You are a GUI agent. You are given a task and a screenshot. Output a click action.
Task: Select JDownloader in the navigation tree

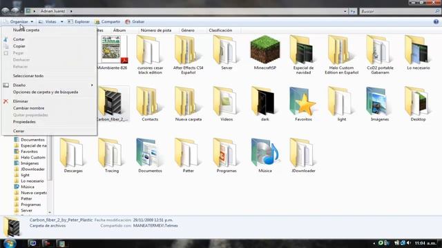(x=32, y=169)
